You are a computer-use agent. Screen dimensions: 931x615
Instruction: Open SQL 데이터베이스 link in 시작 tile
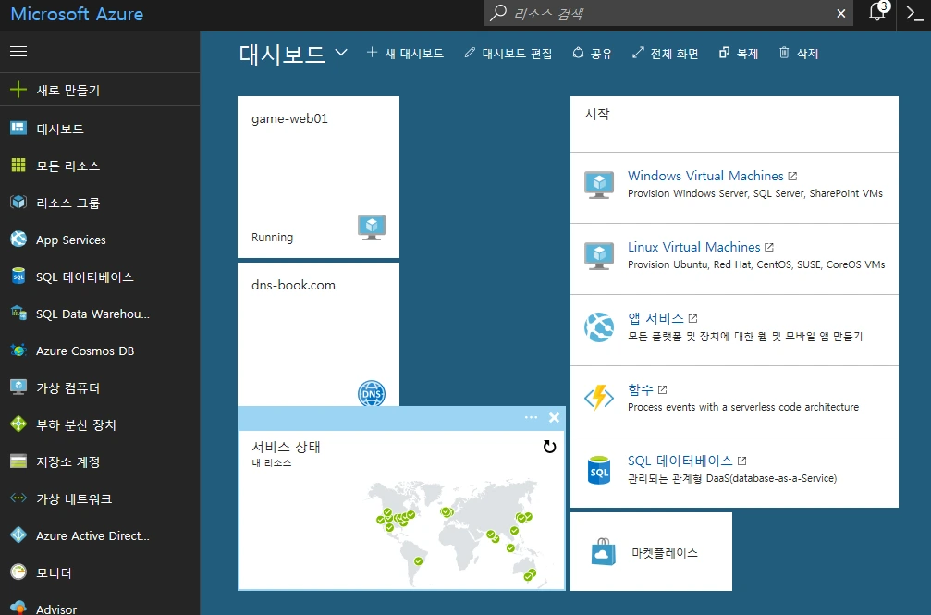pos(680,461)
